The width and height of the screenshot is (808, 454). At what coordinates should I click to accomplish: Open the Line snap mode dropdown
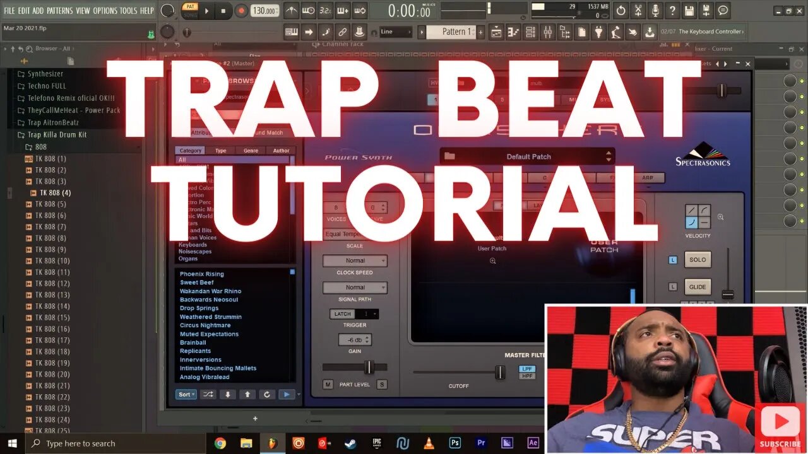tap(395, 32)
